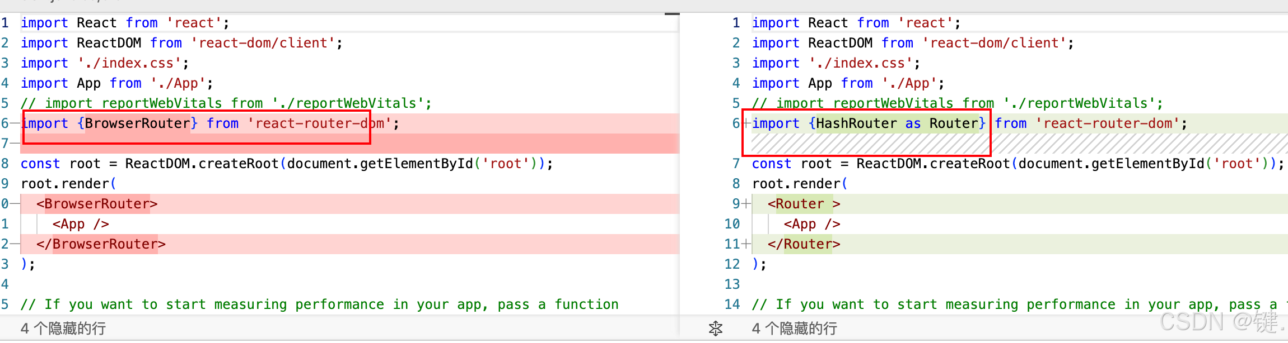Click "<App />" beside line number 10
This screenshot has width=1288, height=343.
812,224
